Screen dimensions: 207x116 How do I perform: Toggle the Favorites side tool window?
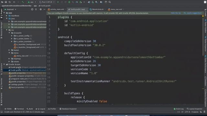[1, 83]
